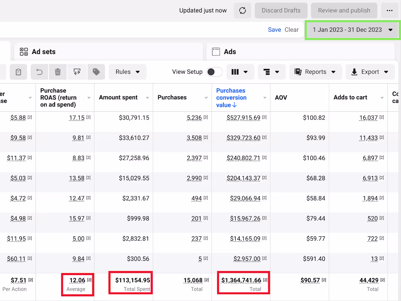
Task: Open the Columns customization icon
Action: pyautogui.click(x=240, y=72)
